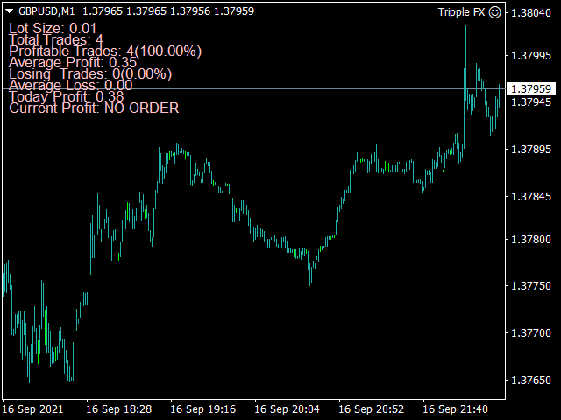561x420 pixels.
Task: Select 'Profitable Trades: 4(100.00%)' text
Action: tap(105, 51)
